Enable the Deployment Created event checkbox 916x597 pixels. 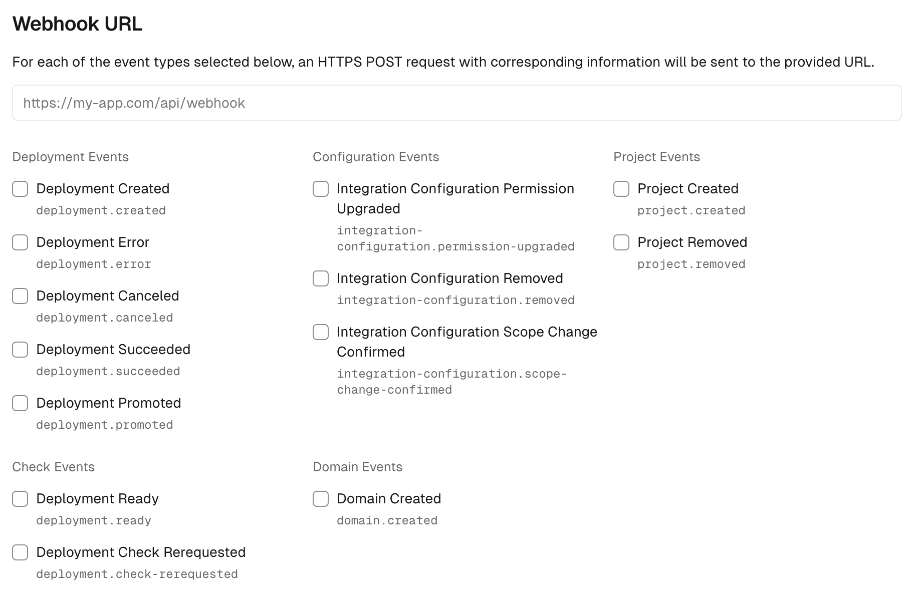click(20, 189)
